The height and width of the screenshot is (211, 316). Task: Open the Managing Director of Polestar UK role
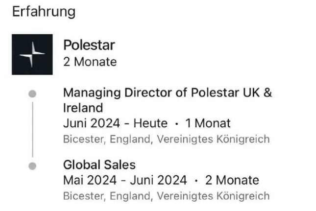click(x=168, y=100)
